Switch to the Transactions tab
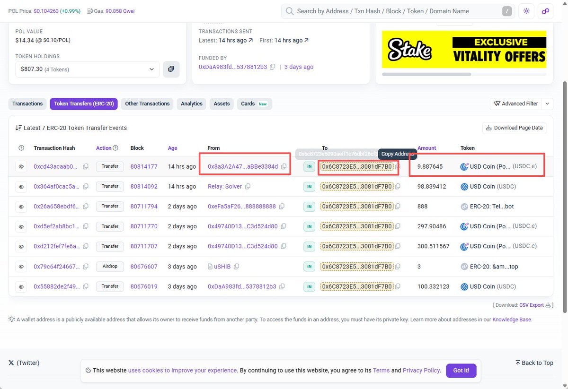Viewport: 568px width, 389px height. 27,104
